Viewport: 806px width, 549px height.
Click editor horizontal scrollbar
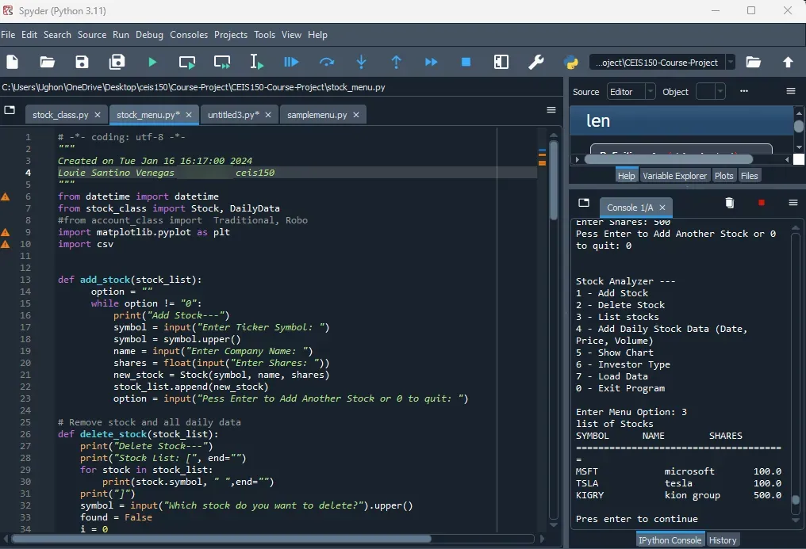(x=221, y=539)
